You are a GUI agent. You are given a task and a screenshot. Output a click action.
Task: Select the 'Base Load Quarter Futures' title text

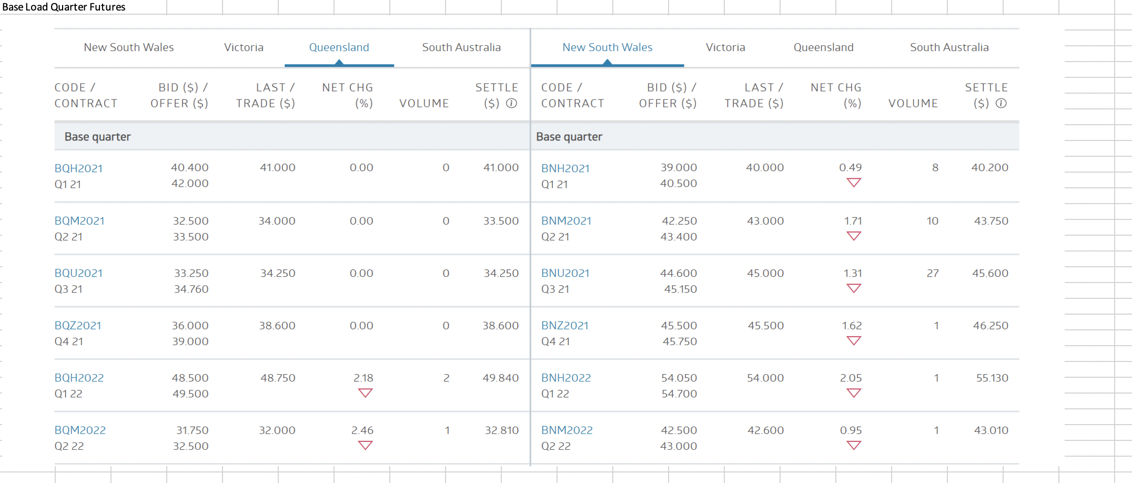pyautogui.click(x=64, y=7)
